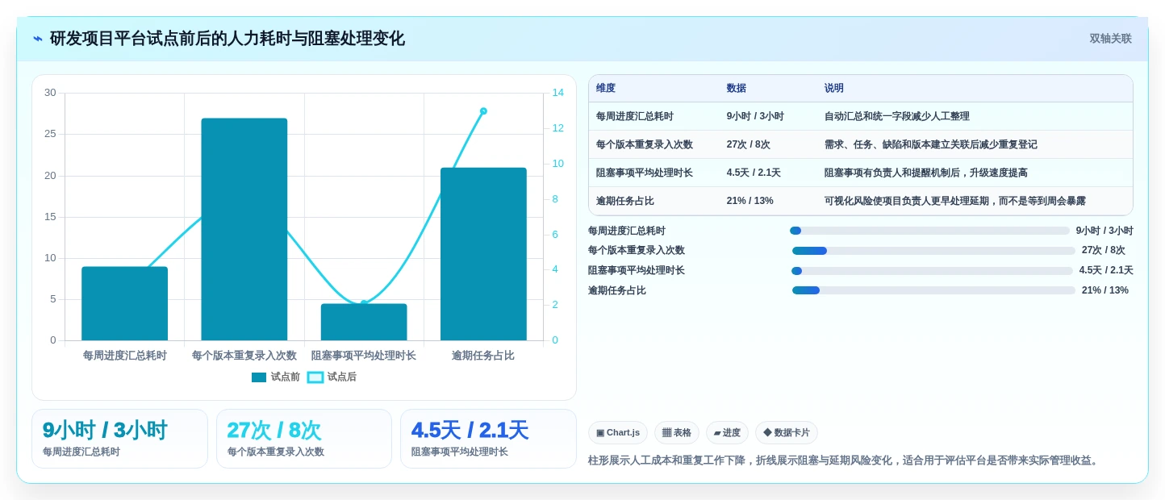Click the 每个版本重复录入次数 bar in chart

pyautogui.click(x=244, y=229)
